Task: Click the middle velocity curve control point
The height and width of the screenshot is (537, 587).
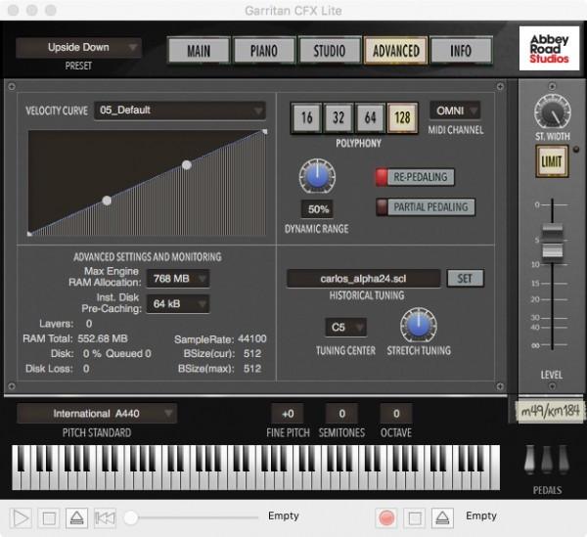Action: [x=187, y=165]
